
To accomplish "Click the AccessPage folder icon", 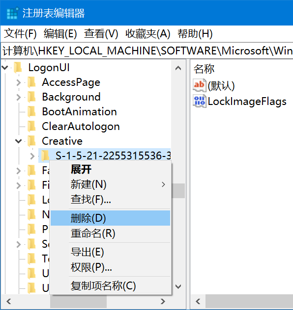I will click(x=31, y=82).
